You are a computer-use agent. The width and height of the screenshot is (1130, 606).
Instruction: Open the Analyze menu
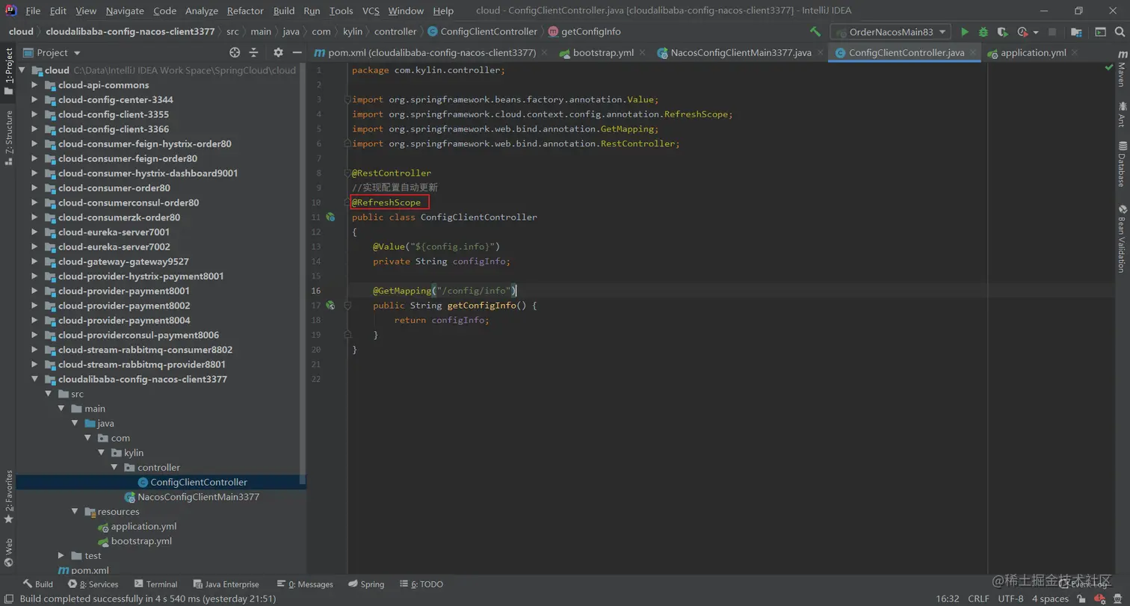[202, 10]
